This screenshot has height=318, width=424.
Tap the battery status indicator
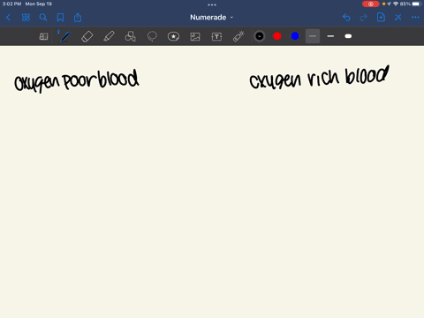click(412, 4)
